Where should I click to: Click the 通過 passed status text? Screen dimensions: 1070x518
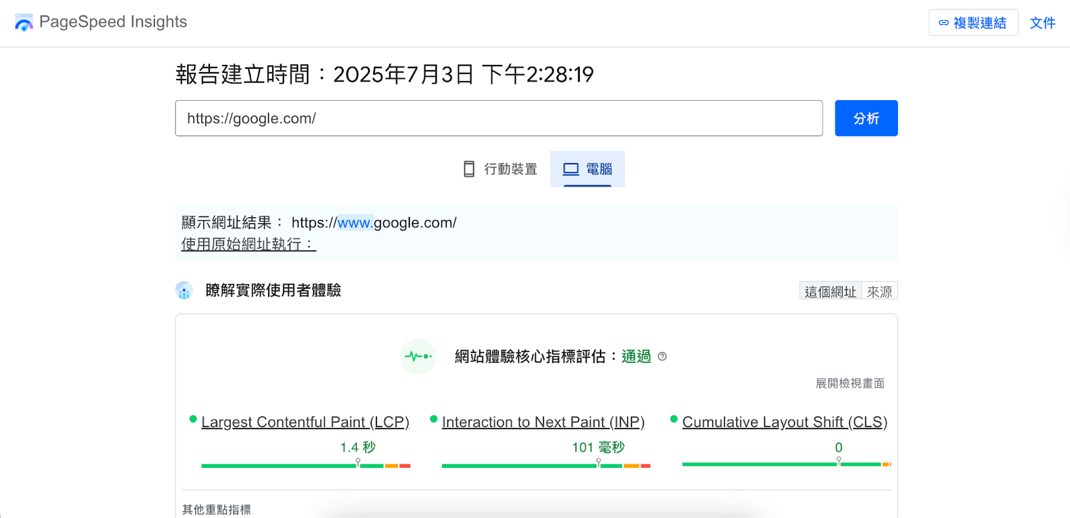coord(636,356)
